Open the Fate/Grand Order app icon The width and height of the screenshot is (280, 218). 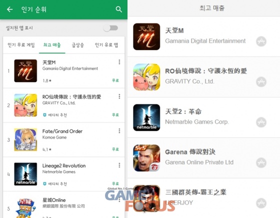click(x=25, y=139)
